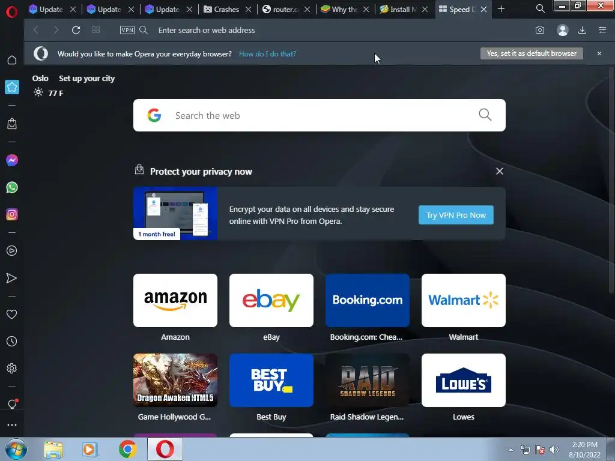
Task: Open the Shopping corner sidebar icon
Action: click(12, 124)
